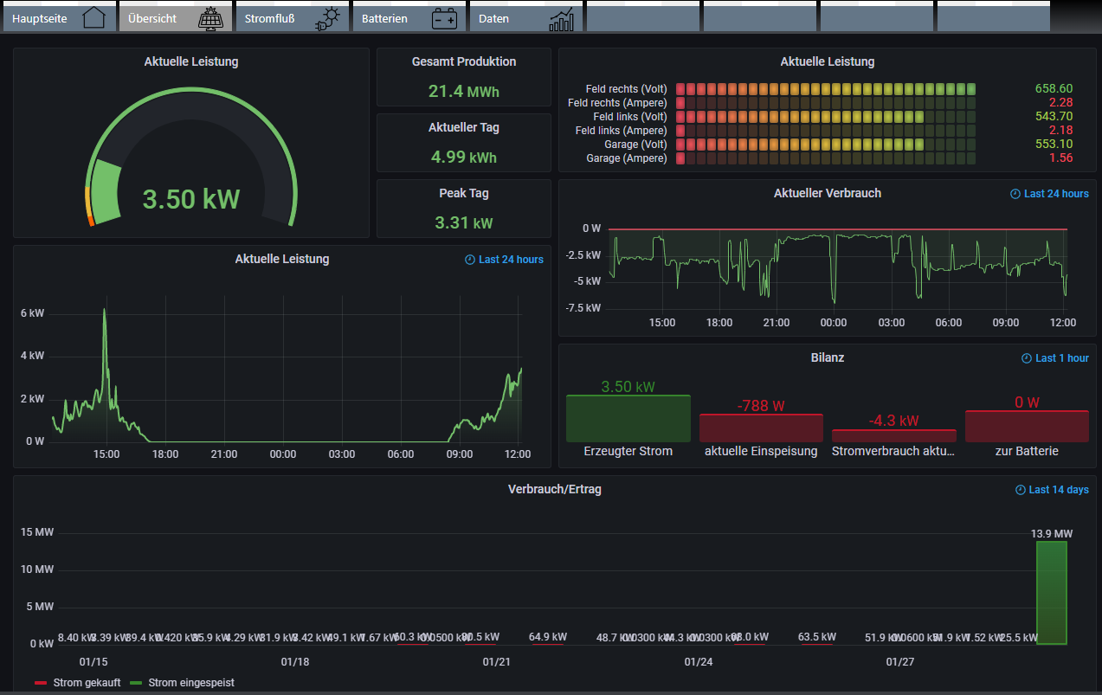Click the -4.3 kW consumption value
Image resolution: width=1102 pixels, height=695 pixels.
click(x=894, y=421)
